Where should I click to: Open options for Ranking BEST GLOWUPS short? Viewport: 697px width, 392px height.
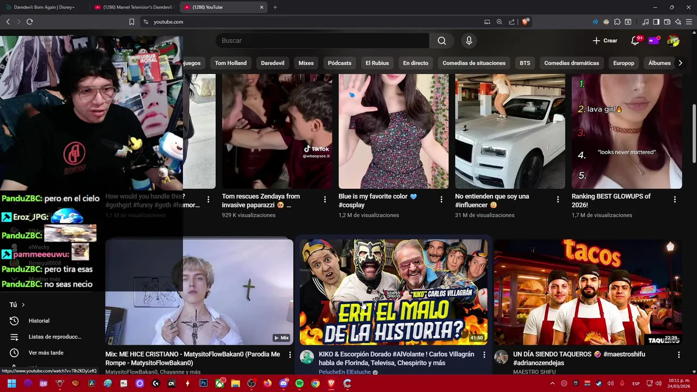pyautogui.click(x=675, y=200)
